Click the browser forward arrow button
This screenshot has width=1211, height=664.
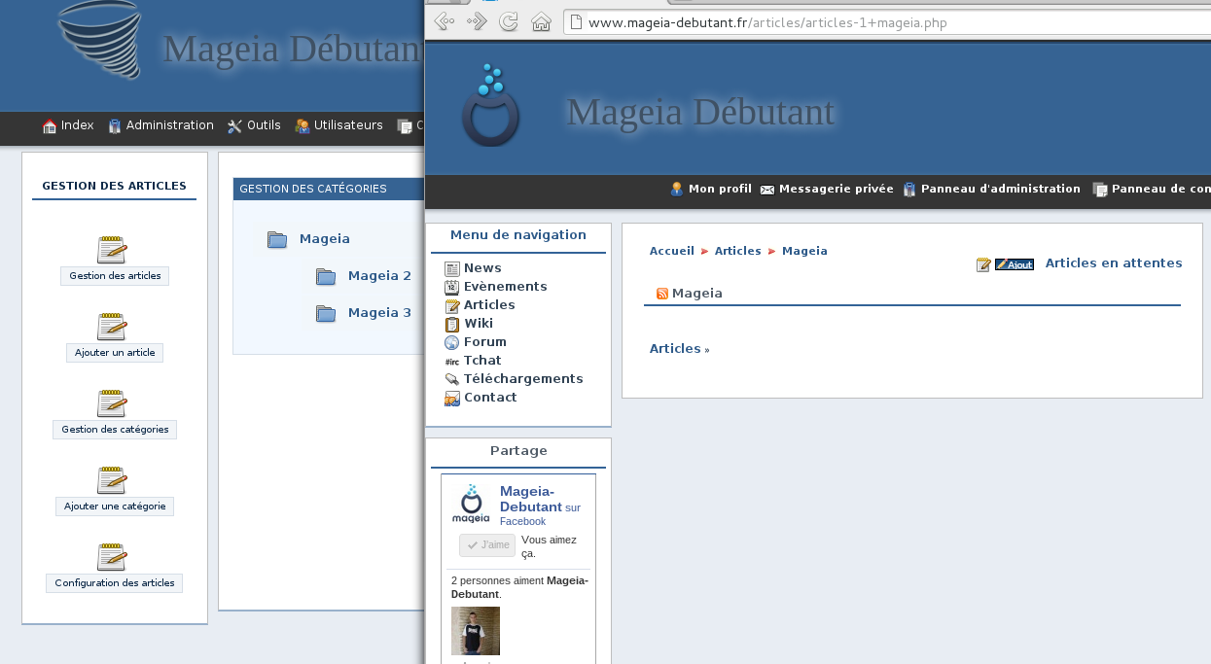pos(477,21)
